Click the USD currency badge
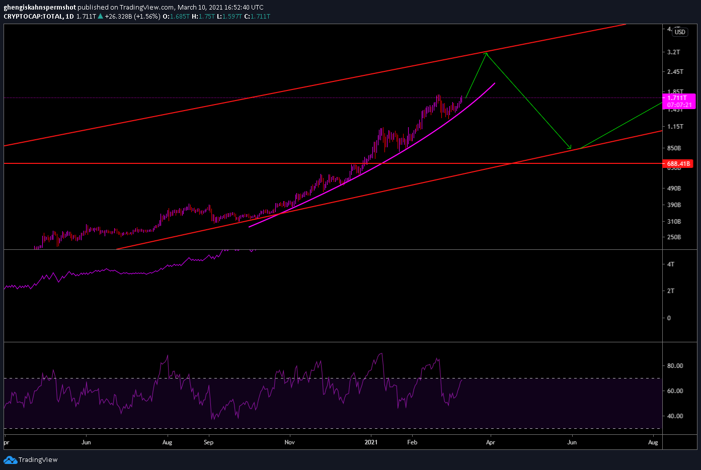The width and height of the screenshot is (701, 470). [x=680, y=32]
